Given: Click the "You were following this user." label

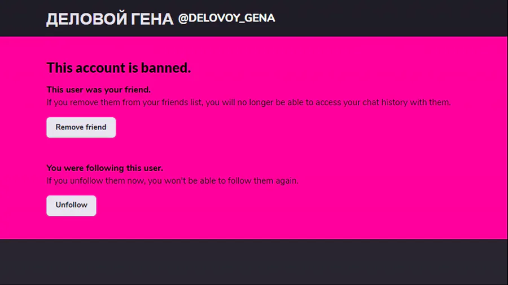Looking at the screenshot, I should point(104,168).
